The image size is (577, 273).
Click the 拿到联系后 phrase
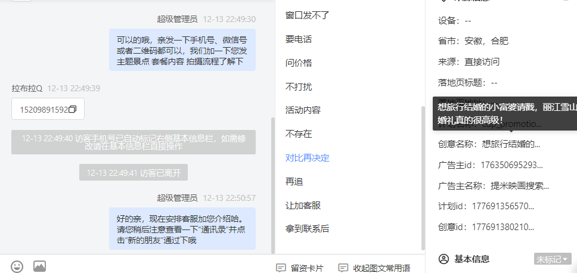[307, 229]
